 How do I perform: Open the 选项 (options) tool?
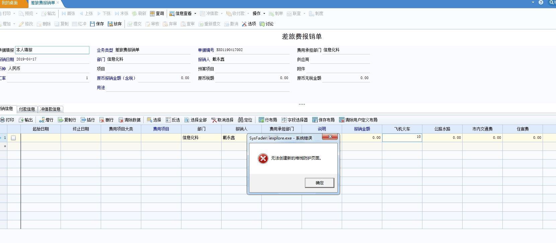point(249,24)
